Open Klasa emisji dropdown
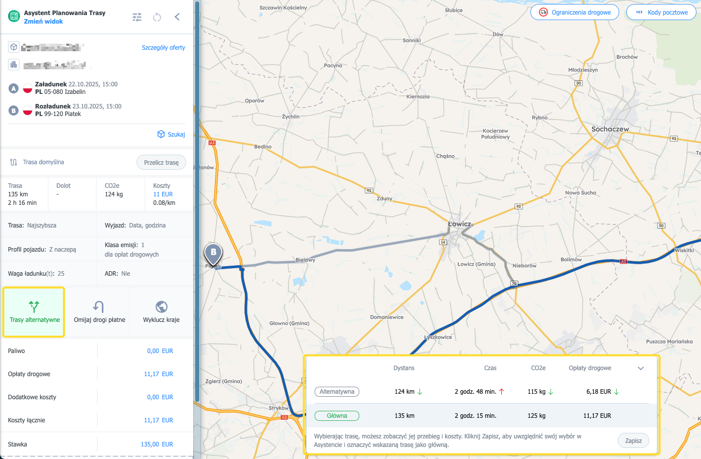This screenshot has width=701, height=459. click(143, 245)
